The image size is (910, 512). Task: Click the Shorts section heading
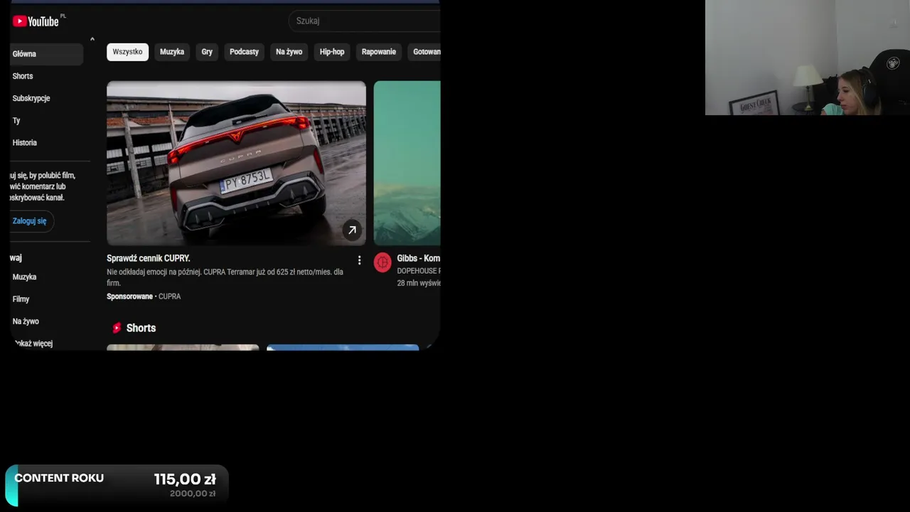(x=141, y=328)
